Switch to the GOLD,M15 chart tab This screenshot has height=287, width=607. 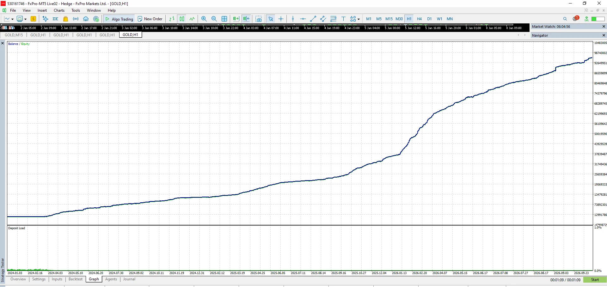14,35
